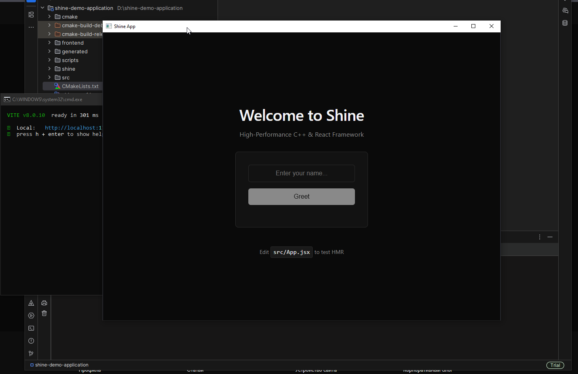This screenshot has height=374, width=578.
Task: Expand the shine folder
Action: [x=49, y=69]
